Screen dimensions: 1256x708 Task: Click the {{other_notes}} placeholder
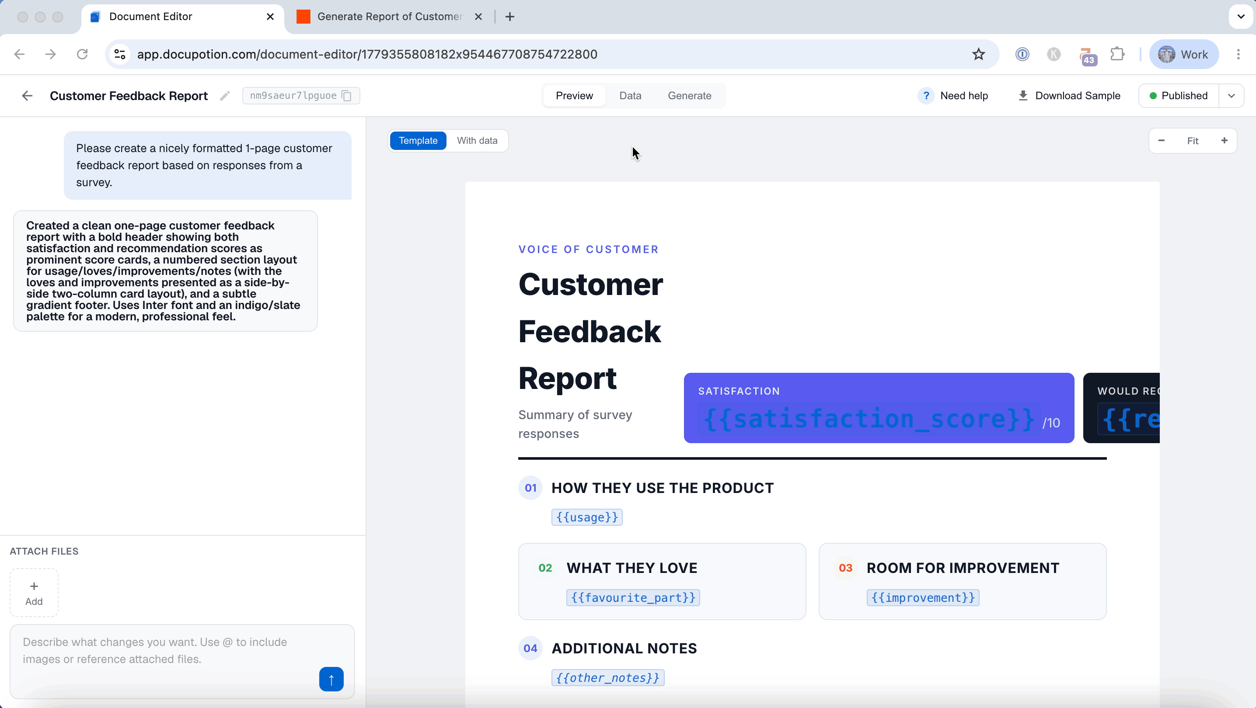pyautogui.click(x=607, y=677)
